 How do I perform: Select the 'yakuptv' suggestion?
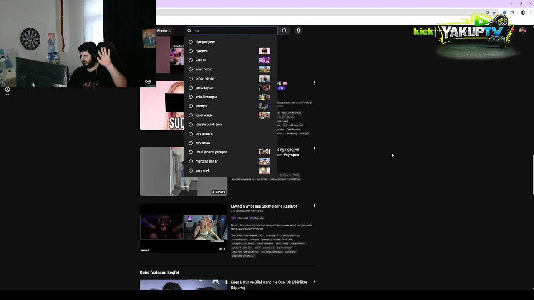click(230, 106)
